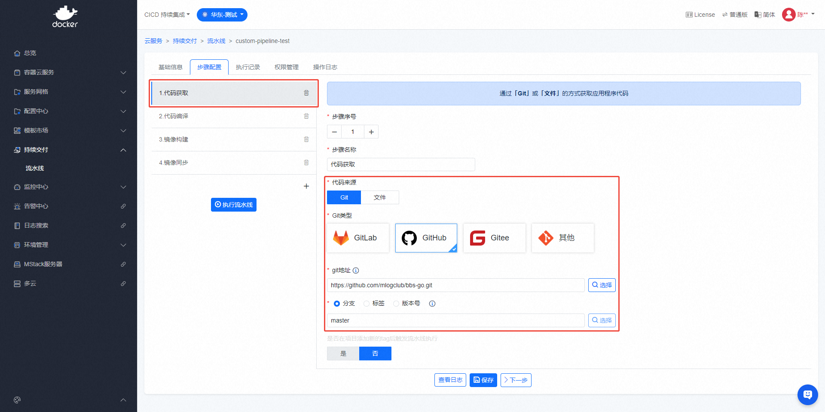
Task: Choose Gitee as the Git type
Action: (x=494, y=238)
